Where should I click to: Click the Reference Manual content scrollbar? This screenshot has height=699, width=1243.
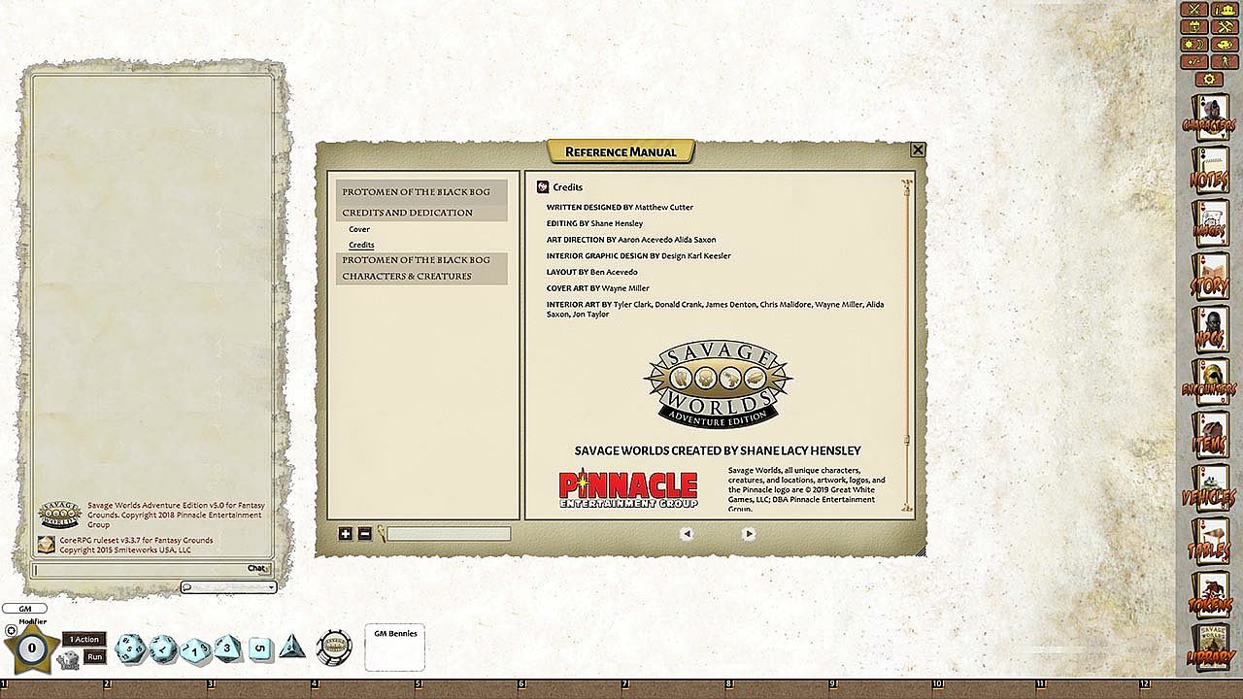pos(907,345)
